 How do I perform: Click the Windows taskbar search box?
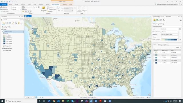click(x=21, y=101)
